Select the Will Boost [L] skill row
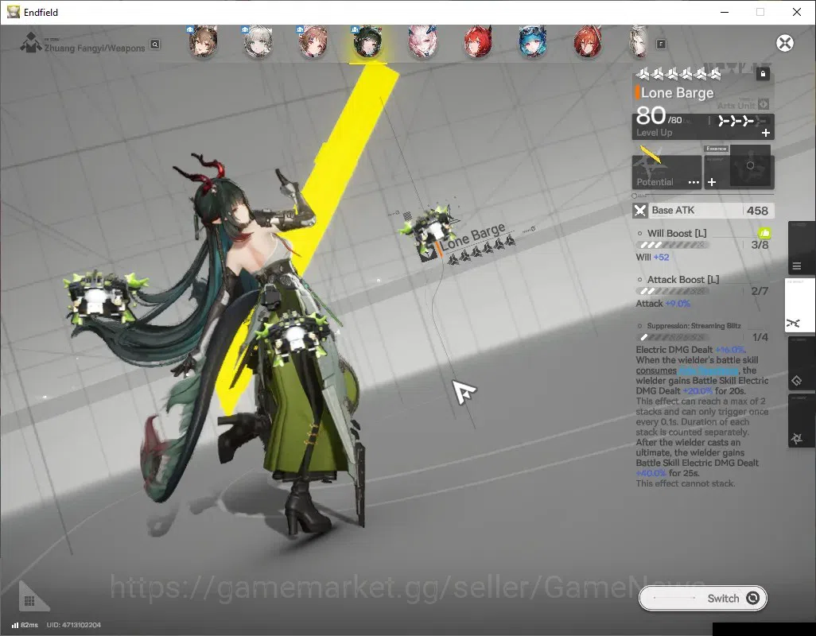Viewport: 816px width, 636px height. 702,244
